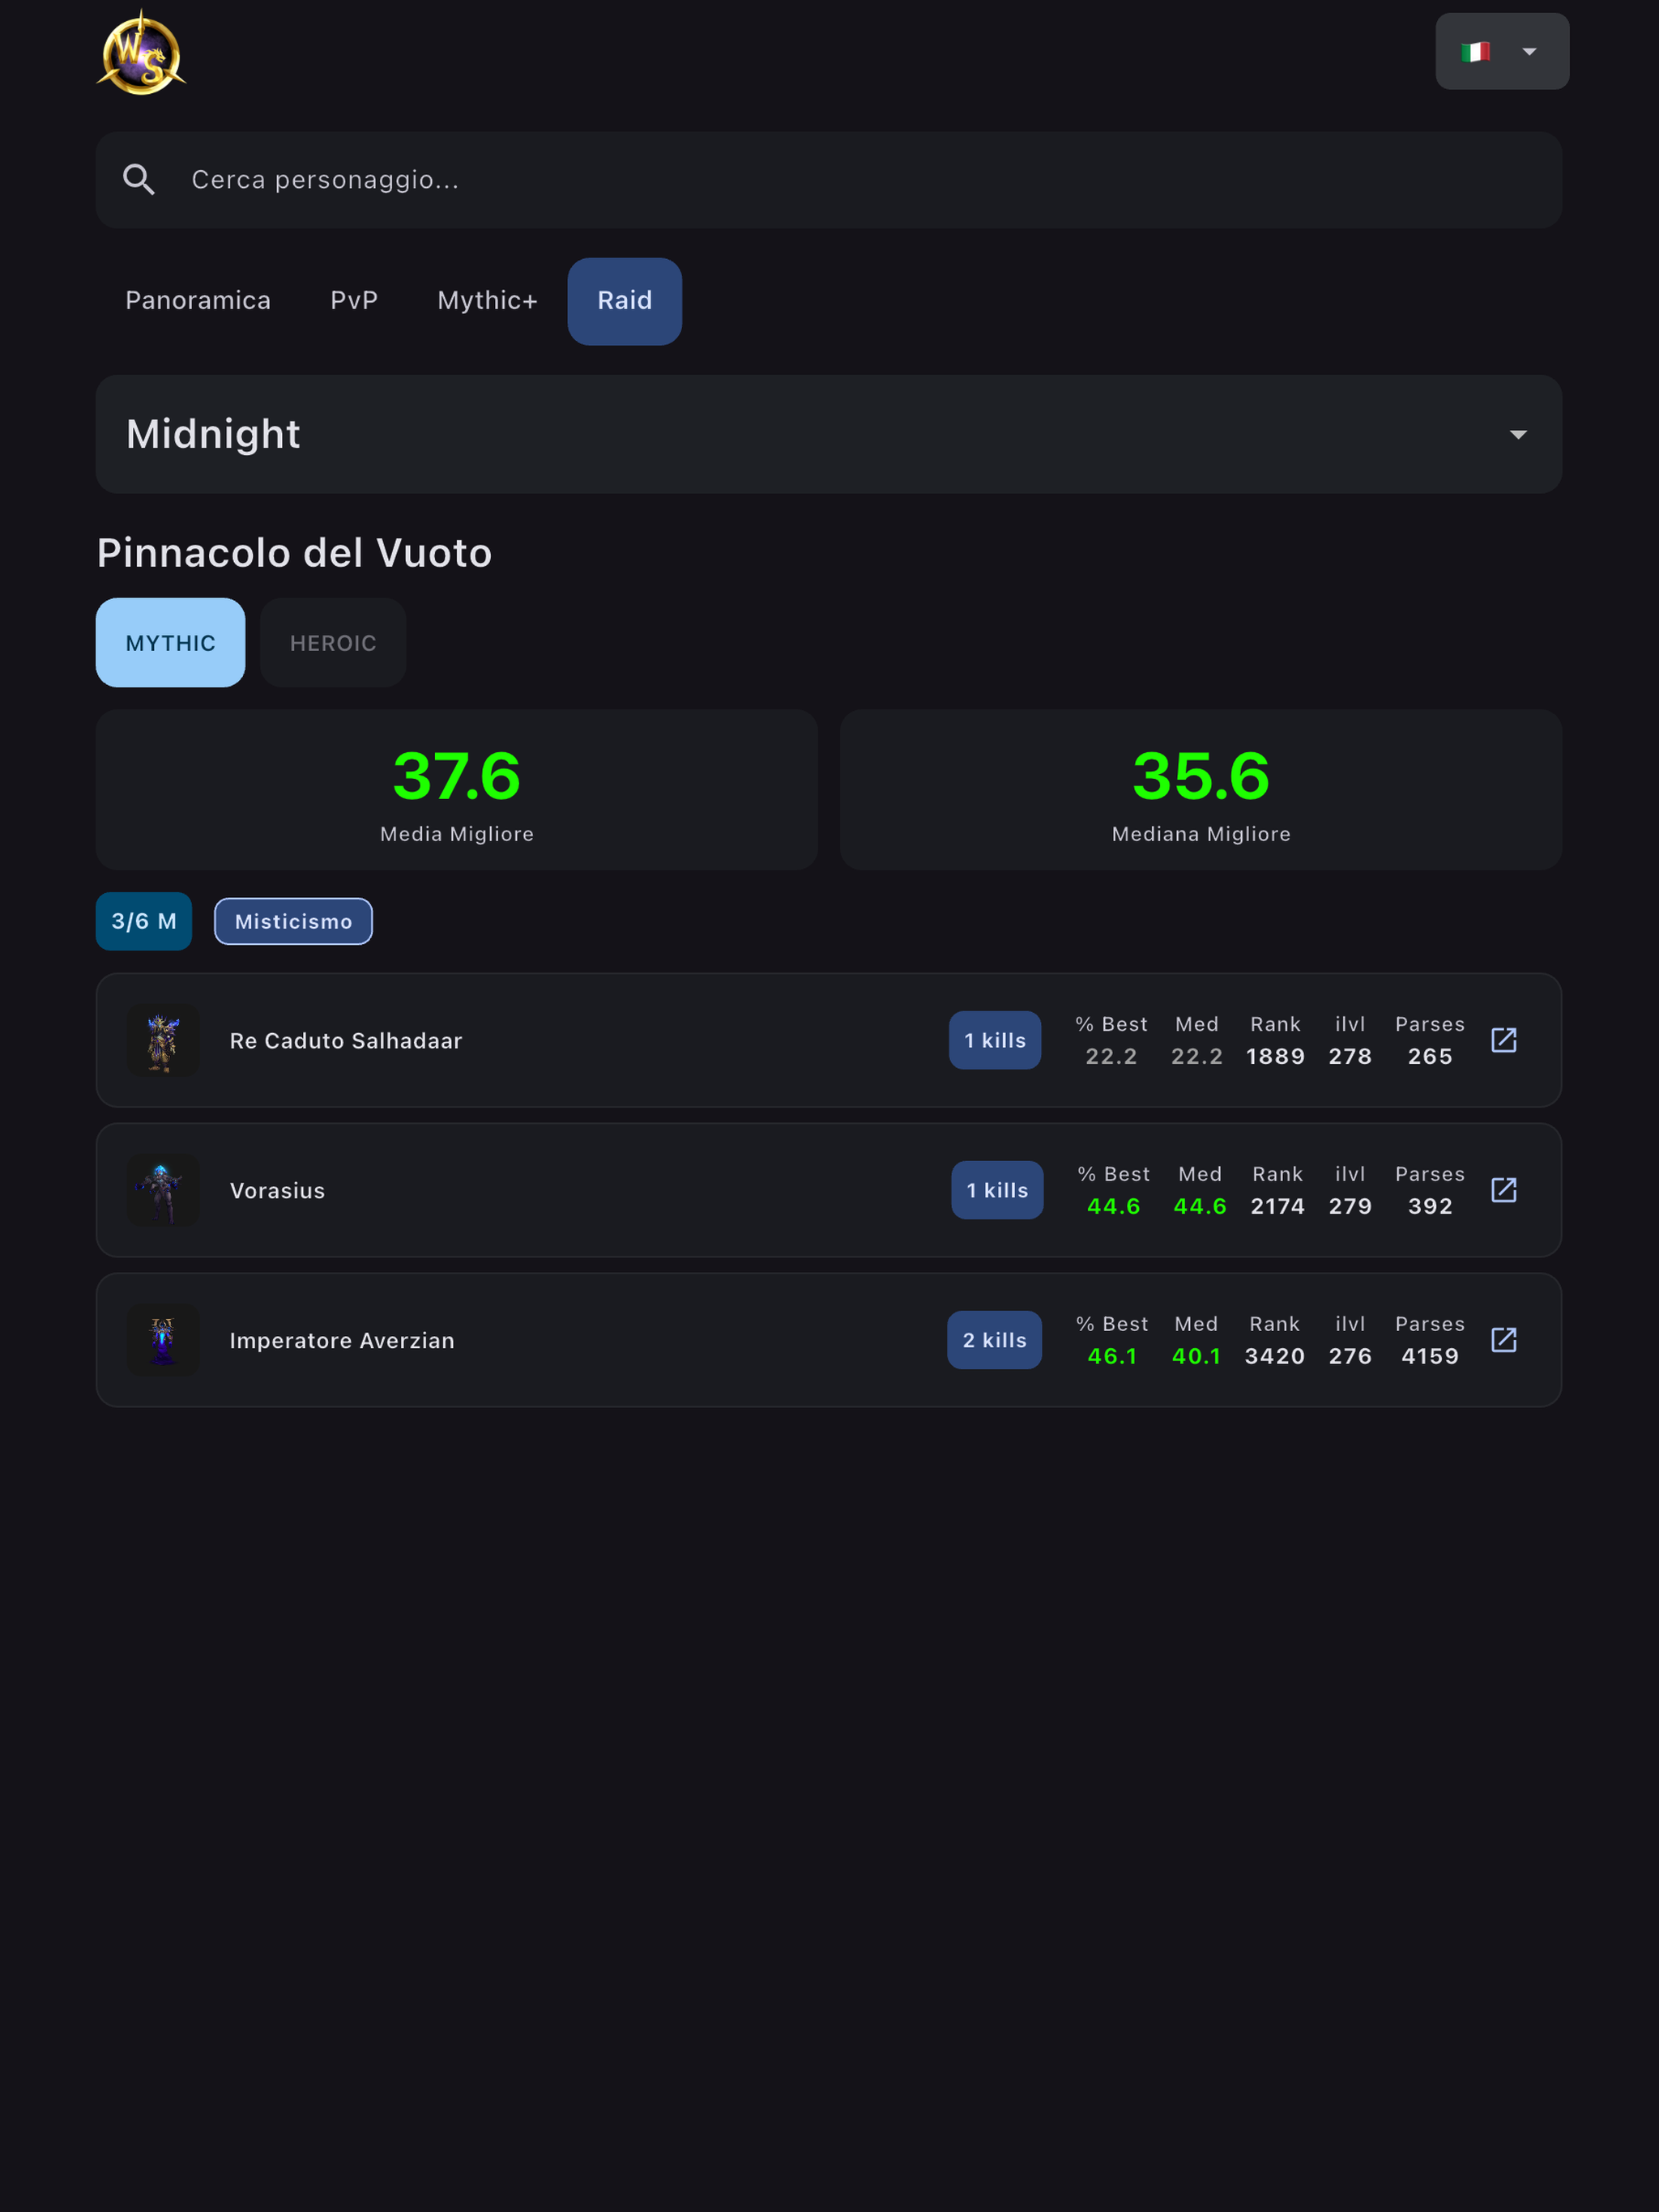Switch to the Panoramica tab
Image resolution: width=1659 pixels, height=2212 pixels.
pos(198,301)
